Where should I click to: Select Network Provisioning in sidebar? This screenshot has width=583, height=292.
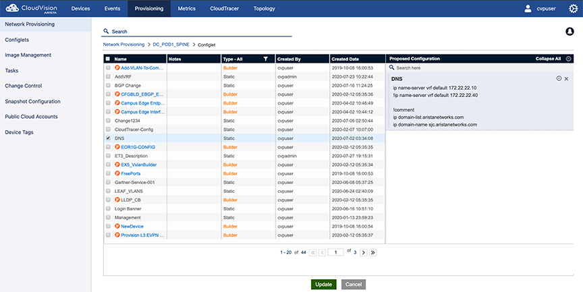pos(45,24)
